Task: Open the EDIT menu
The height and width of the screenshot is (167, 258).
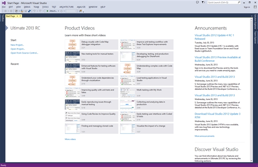Action: [x=11, y=7]
